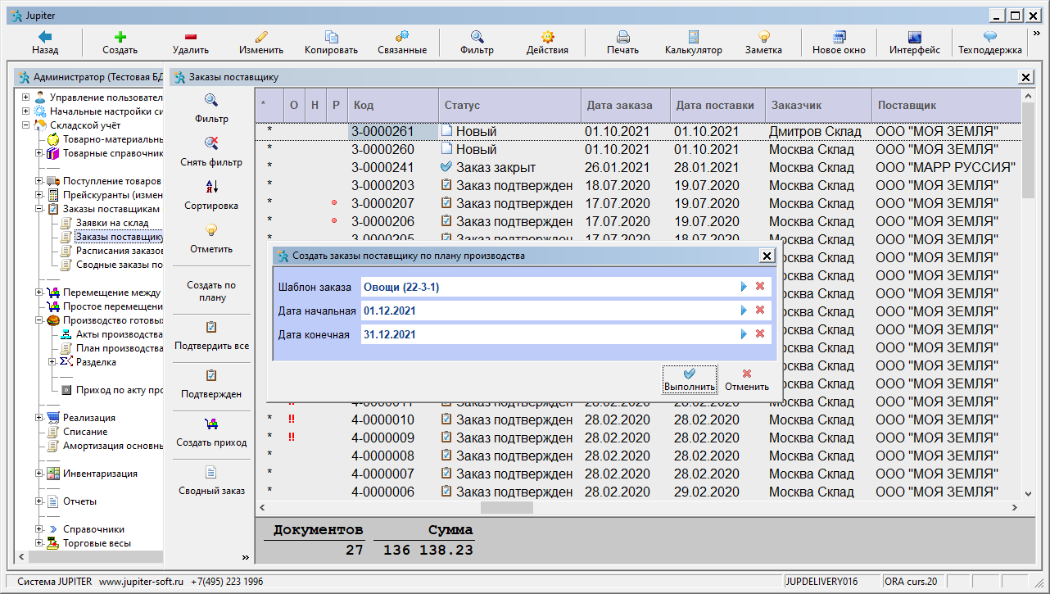Click the vertical table scrollbar thumb
Image resolution: width=1050 pixels, height=594 pixels.
[1028, 152]
